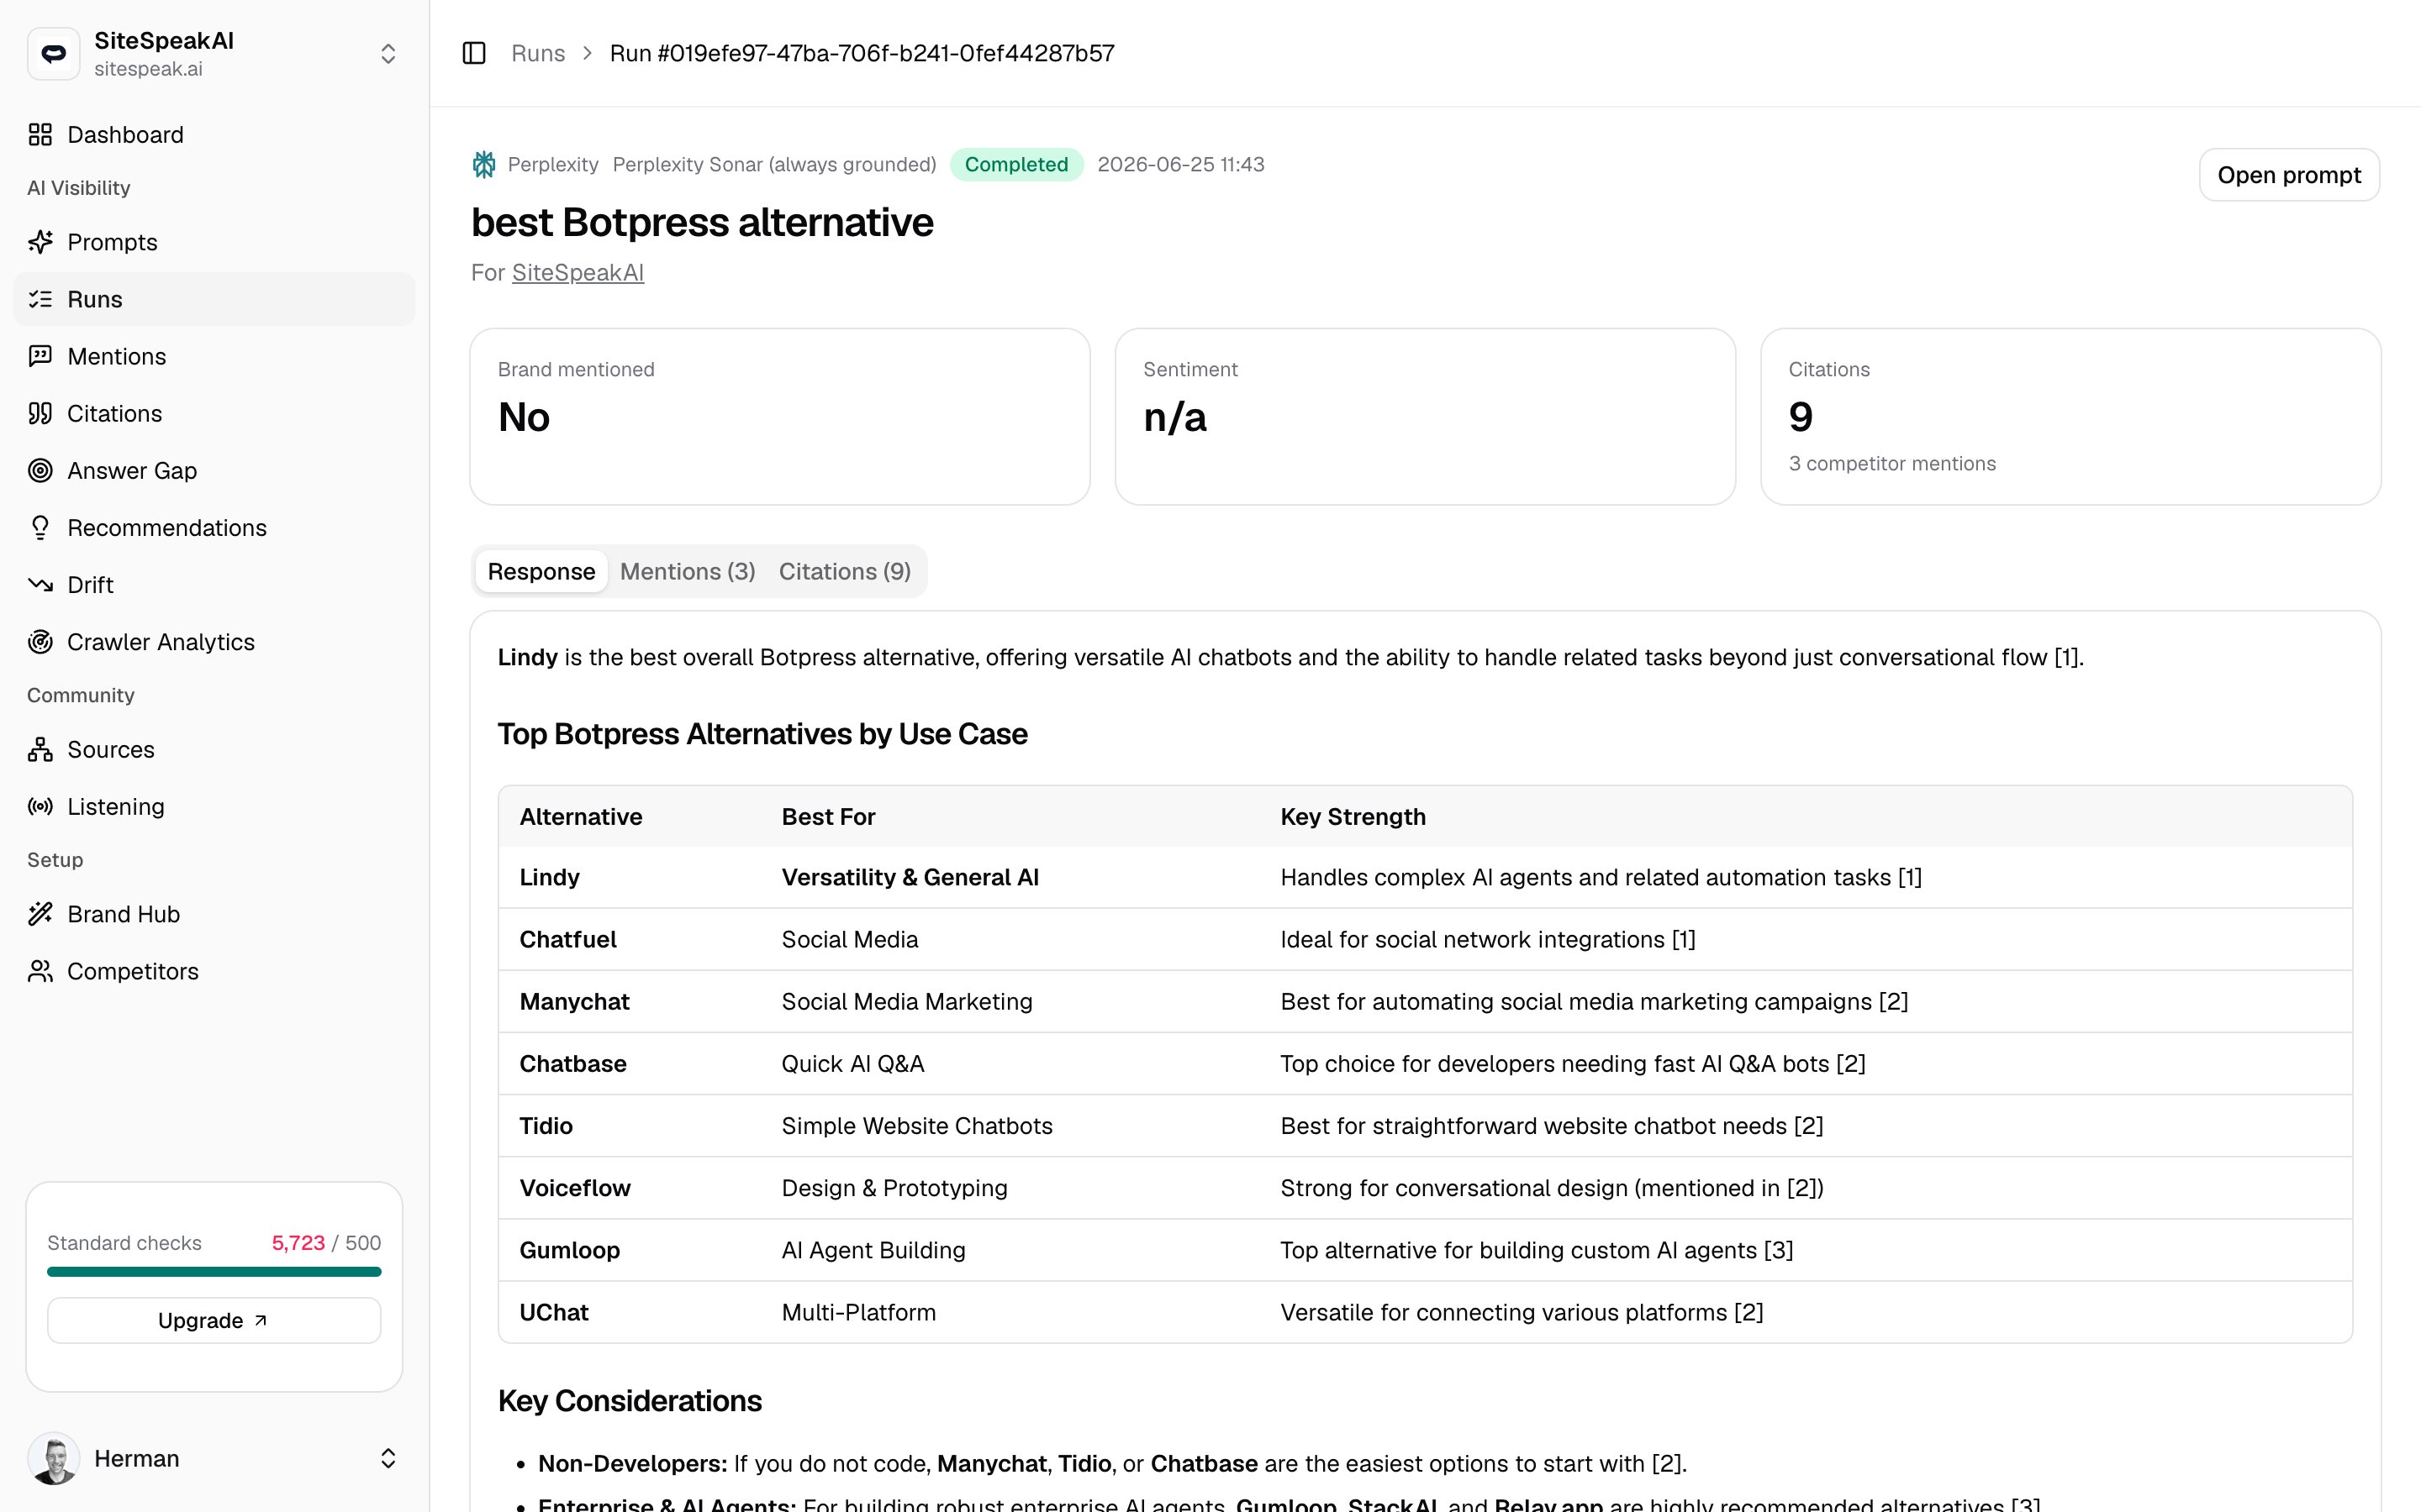The height and width of the screenshot is (1512, 2421).
Task: Click the Mentions speech bubble icon
Action: [x=40, y=356]
